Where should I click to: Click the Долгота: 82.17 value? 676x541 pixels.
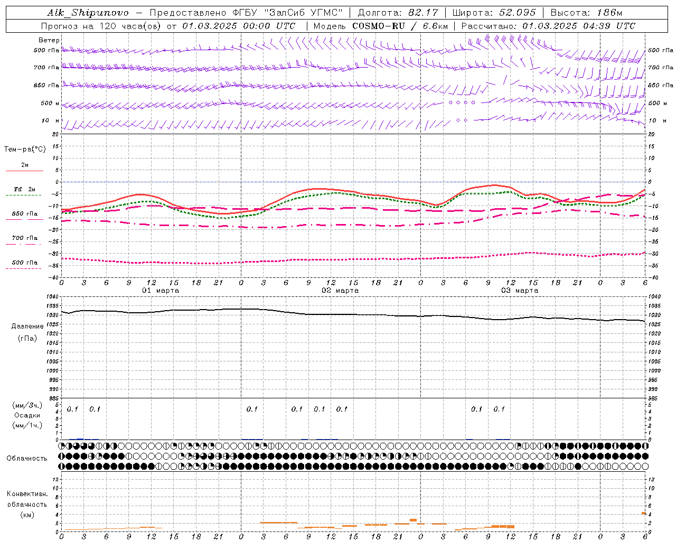pyautogui.click(x=398, y=13)
